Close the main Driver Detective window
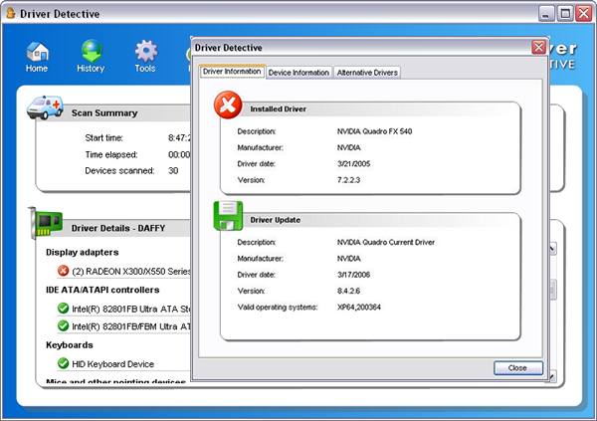Image resolution: width=597 pixels, height=421 pixels. tap(584, 14)
